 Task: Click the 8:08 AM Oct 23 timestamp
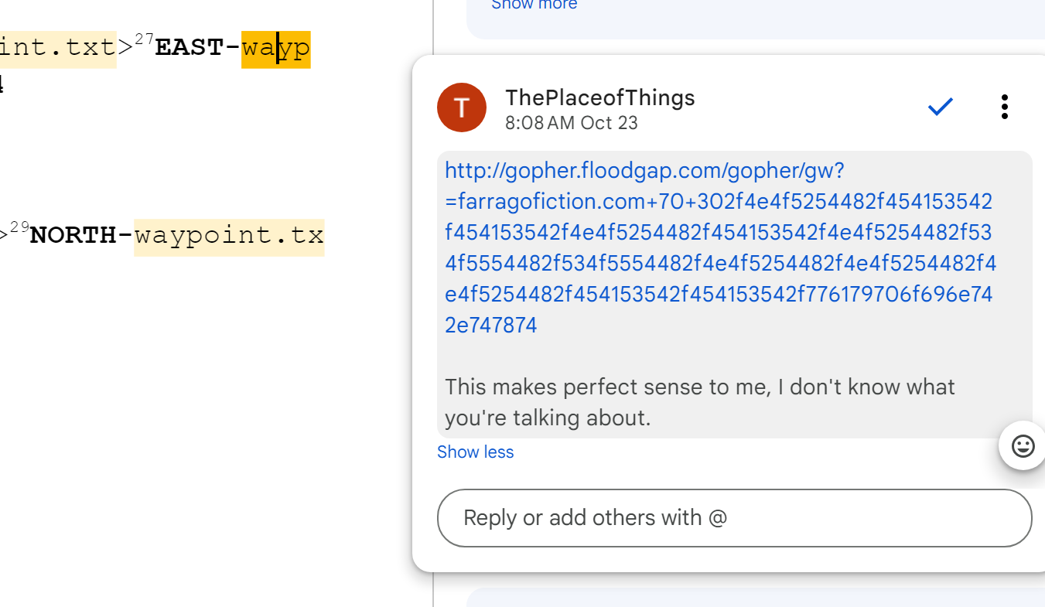tap(571, 123)
